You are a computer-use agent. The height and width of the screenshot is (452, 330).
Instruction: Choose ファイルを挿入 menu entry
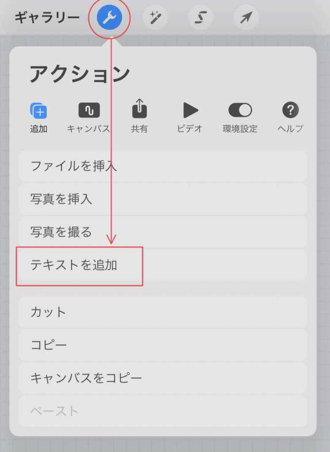[163, 166]
